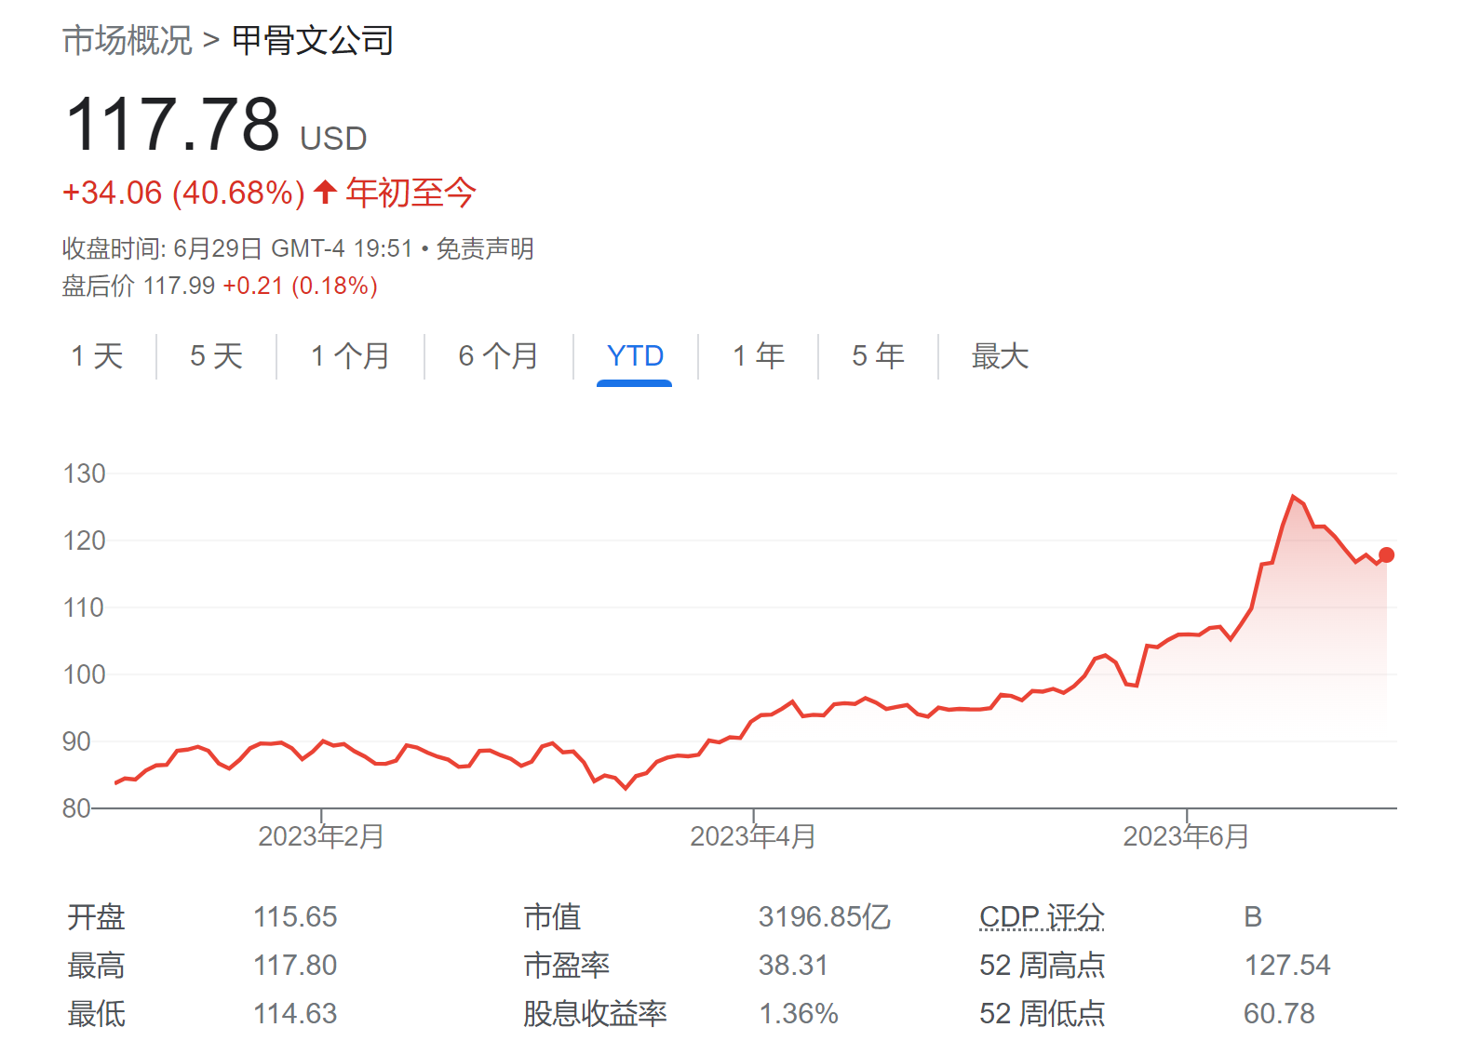
Task: Click the +34.06 (40.68%) change text
Action: click(x=183, y=193)
